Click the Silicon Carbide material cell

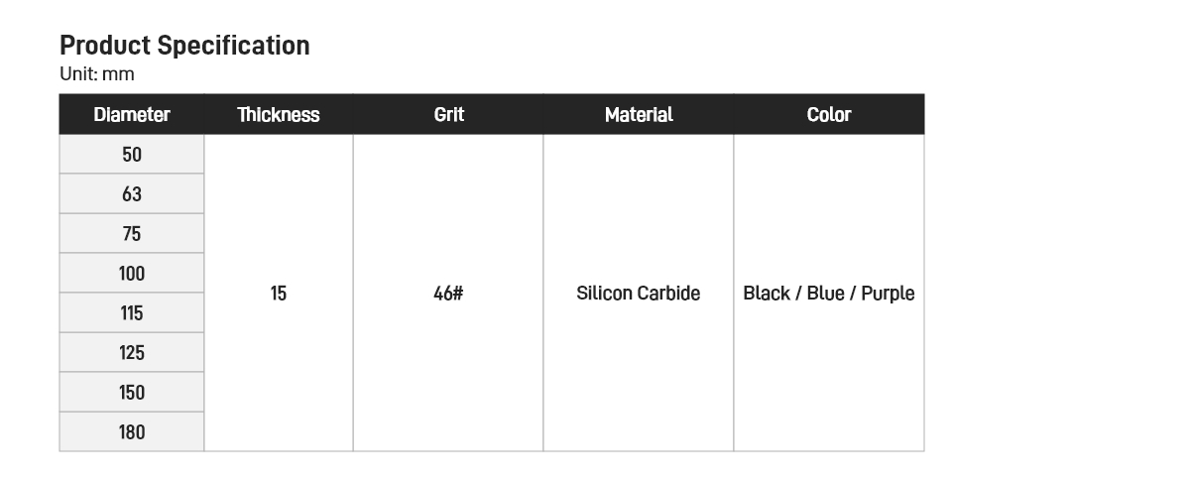click(639, 294)
